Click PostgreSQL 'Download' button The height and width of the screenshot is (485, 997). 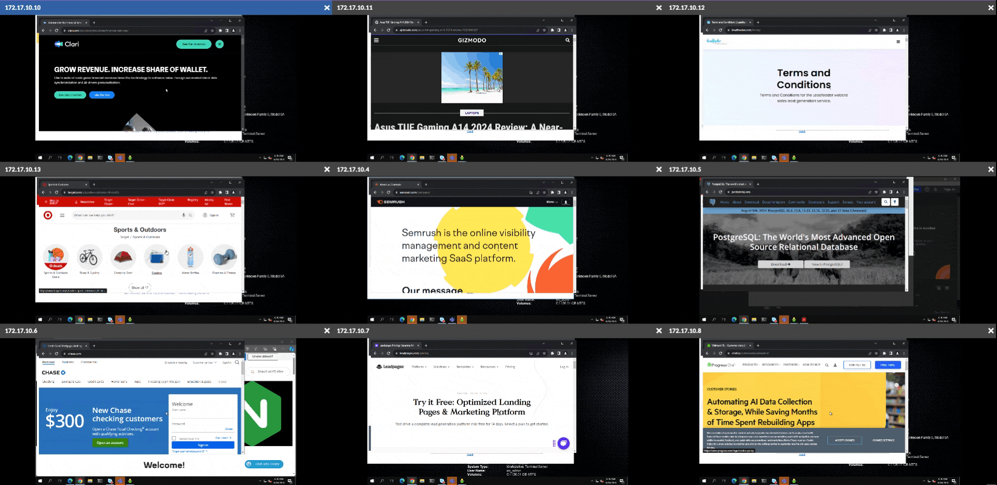780,264
